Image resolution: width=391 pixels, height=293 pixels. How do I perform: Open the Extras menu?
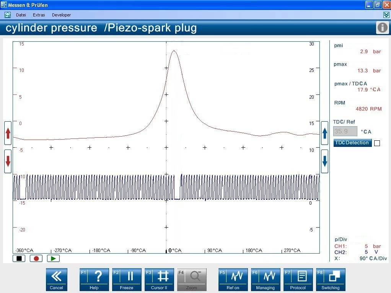coord(39,15)
